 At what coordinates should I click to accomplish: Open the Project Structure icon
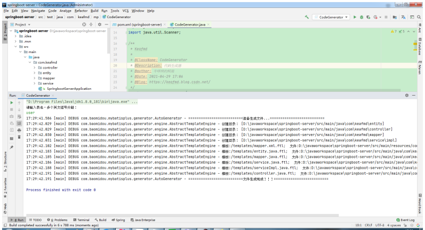[x=395, y=17]
